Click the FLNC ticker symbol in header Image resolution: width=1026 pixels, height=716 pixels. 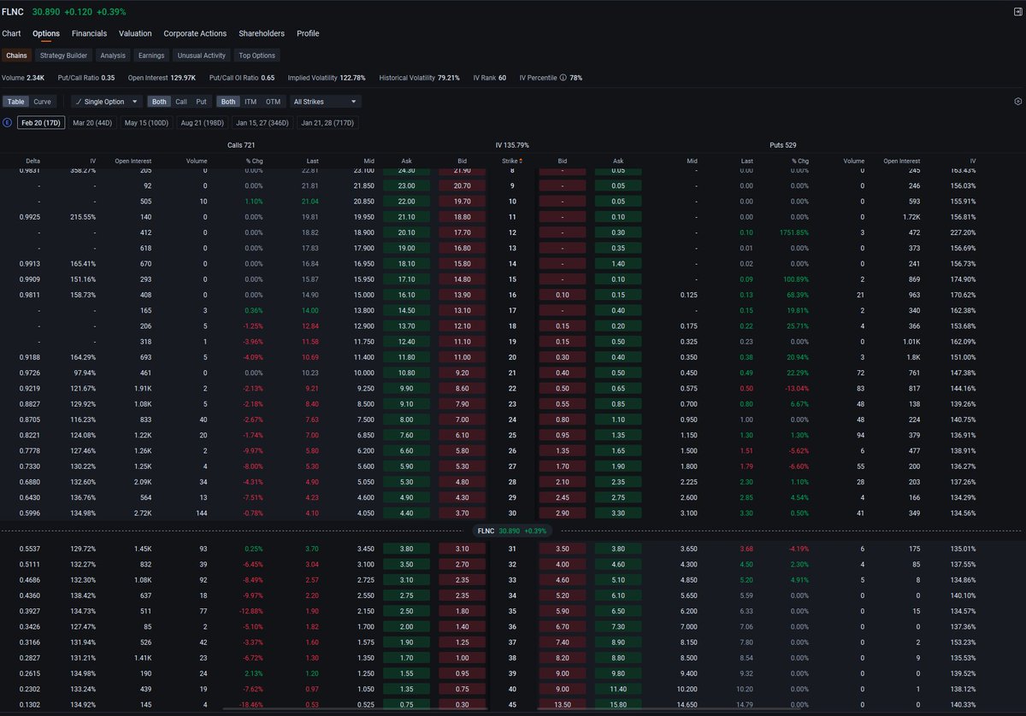(13, 12)
